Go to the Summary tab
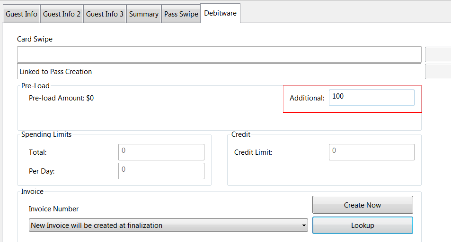This screenshot has width=451, height=242. (144, 14)
